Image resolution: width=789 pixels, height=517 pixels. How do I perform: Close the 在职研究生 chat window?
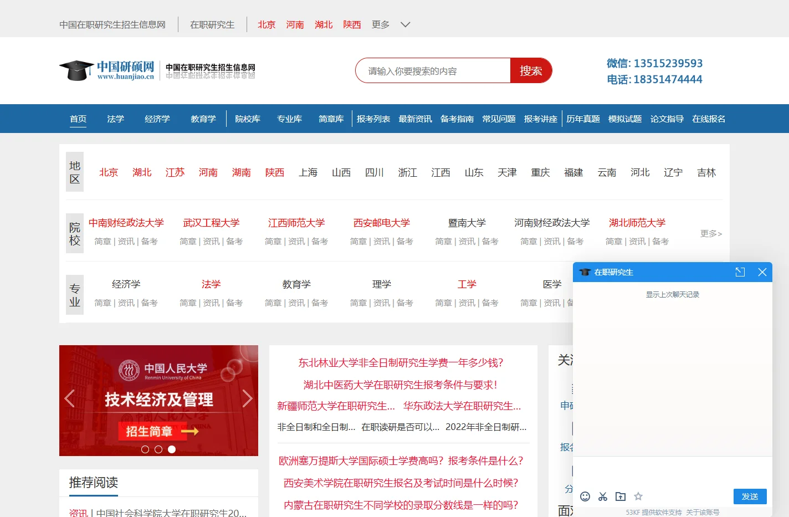click(762, 272)
